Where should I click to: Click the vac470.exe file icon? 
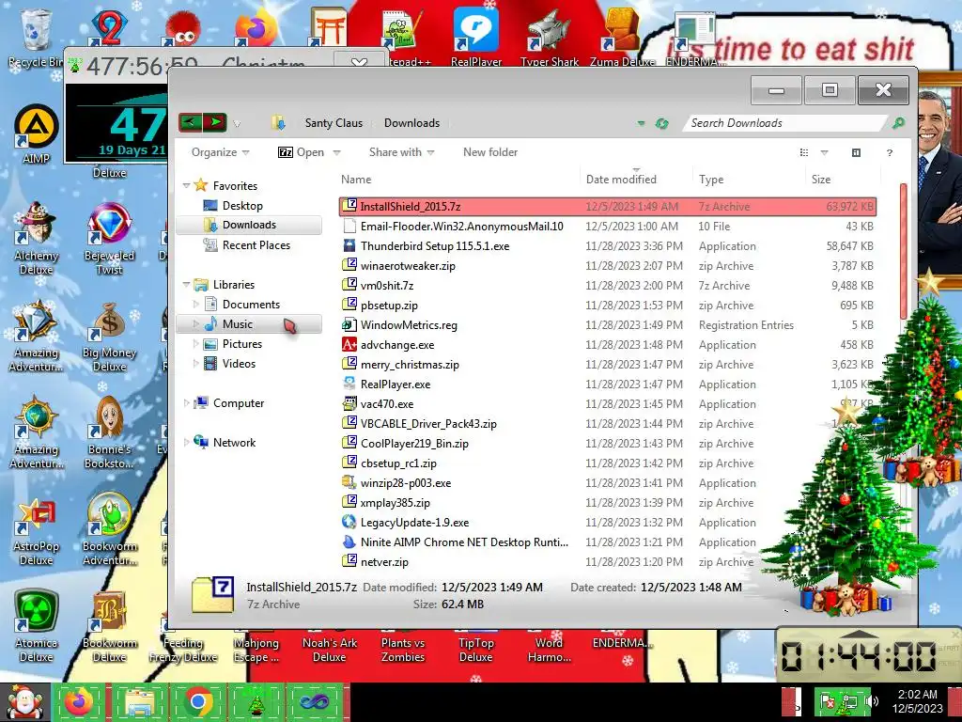[x=349, y=403]
